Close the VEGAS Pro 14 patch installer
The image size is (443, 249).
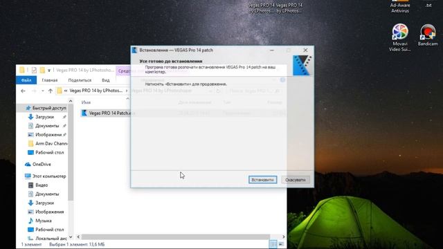pos(305,50)
